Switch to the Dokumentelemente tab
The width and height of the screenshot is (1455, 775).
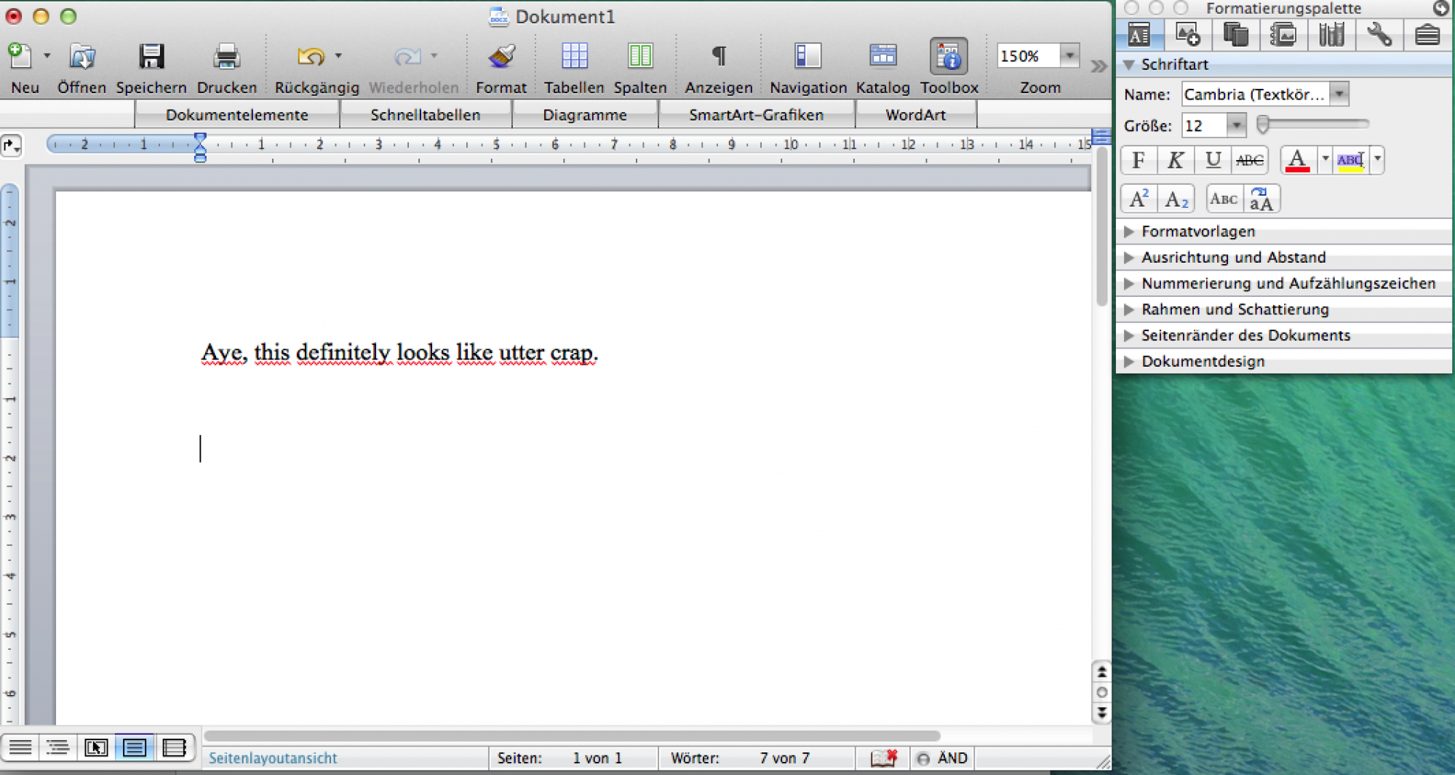[x=237, y=115]
